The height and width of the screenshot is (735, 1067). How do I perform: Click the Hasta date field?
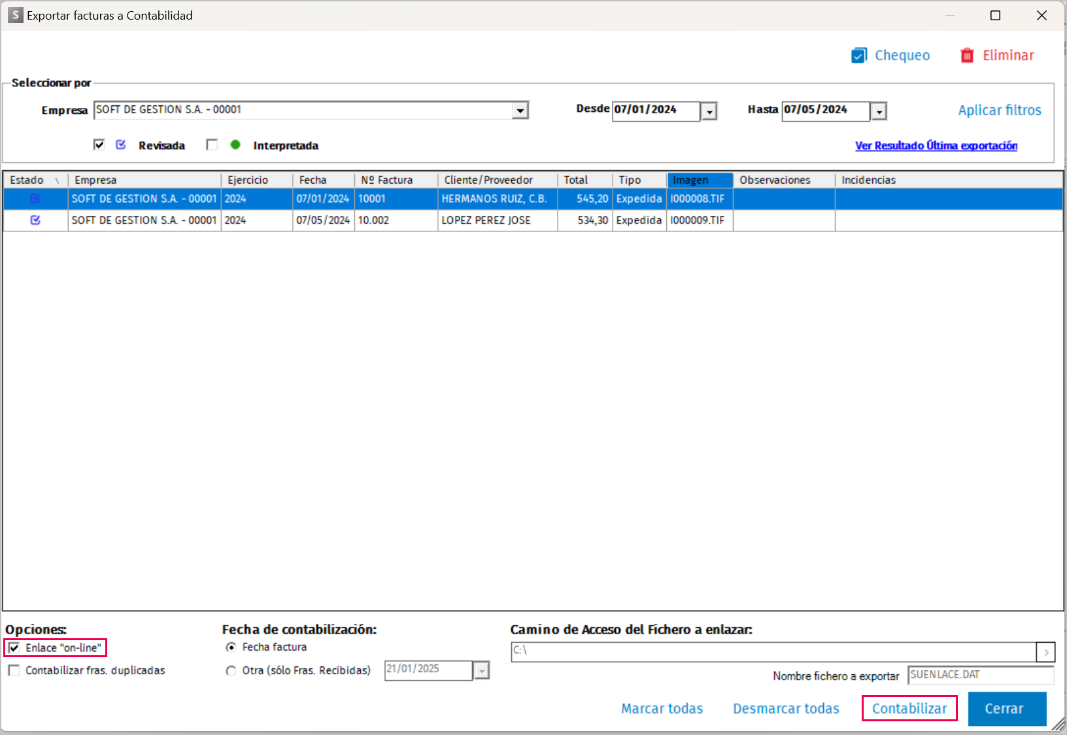[x=826, y=111]
